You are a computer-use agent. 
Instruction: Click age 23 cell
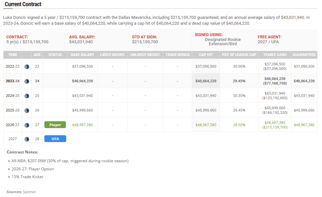click(x=37, y=66)
